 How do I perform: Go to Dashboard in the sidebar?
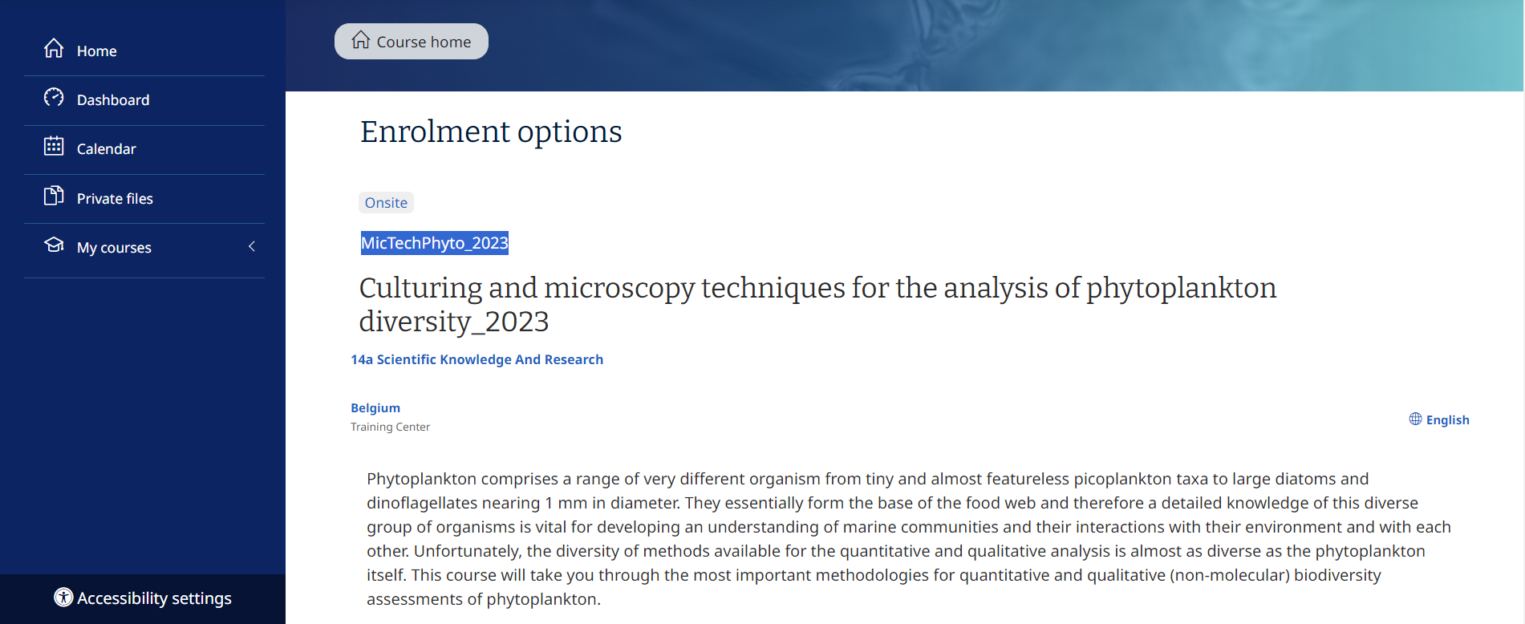point(113,100)
